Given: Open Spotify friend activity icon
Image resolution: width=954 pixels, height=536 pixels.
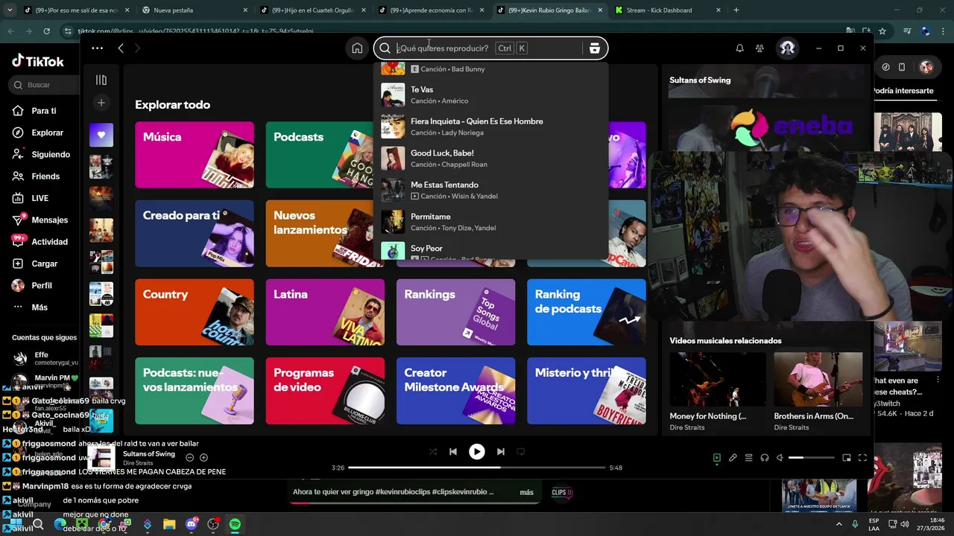Looking at the screenshot, I should (x=759, y=48).
